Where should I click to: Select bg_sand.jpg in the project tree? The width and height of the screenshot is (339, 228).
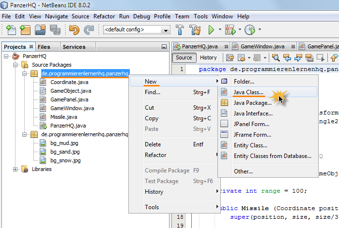point(65,152)
